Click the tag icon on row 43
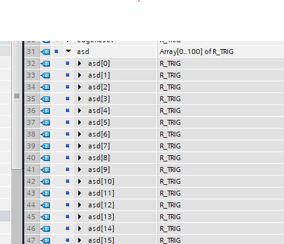 click(x=45, y=193)
